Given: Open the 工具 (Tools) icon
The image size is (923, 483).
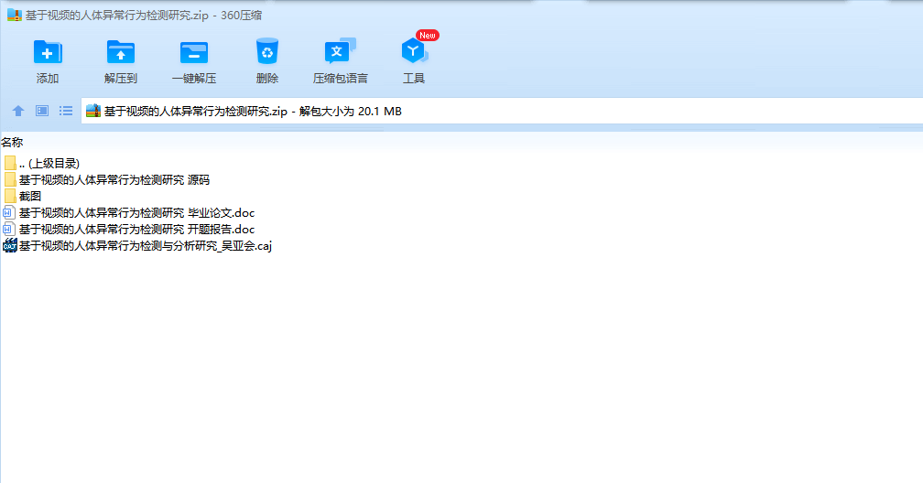Looking at the screenshot, I should pyautogui.click(x=414, y=52).
